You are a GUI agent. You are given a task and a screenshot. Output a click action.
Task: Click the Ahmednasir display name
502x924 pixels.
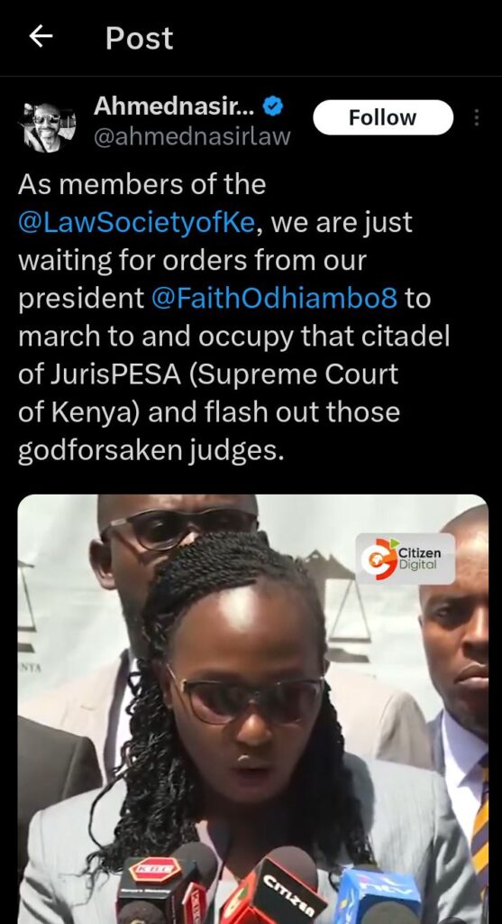coord(174,106)
